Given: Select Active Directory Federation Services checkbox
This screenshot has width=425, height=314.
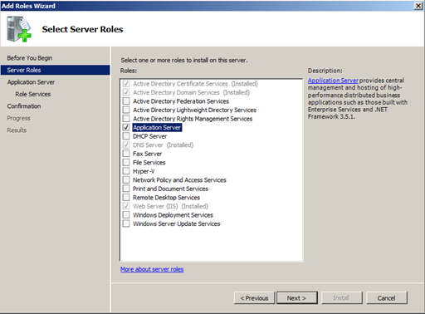Looking at the screenshot, I should (x=126, y=101).
